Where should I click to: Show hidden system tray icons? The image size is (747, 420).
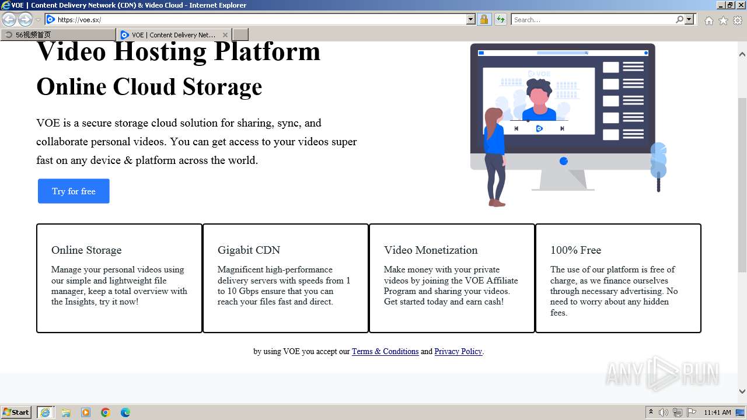pos(651,412)
